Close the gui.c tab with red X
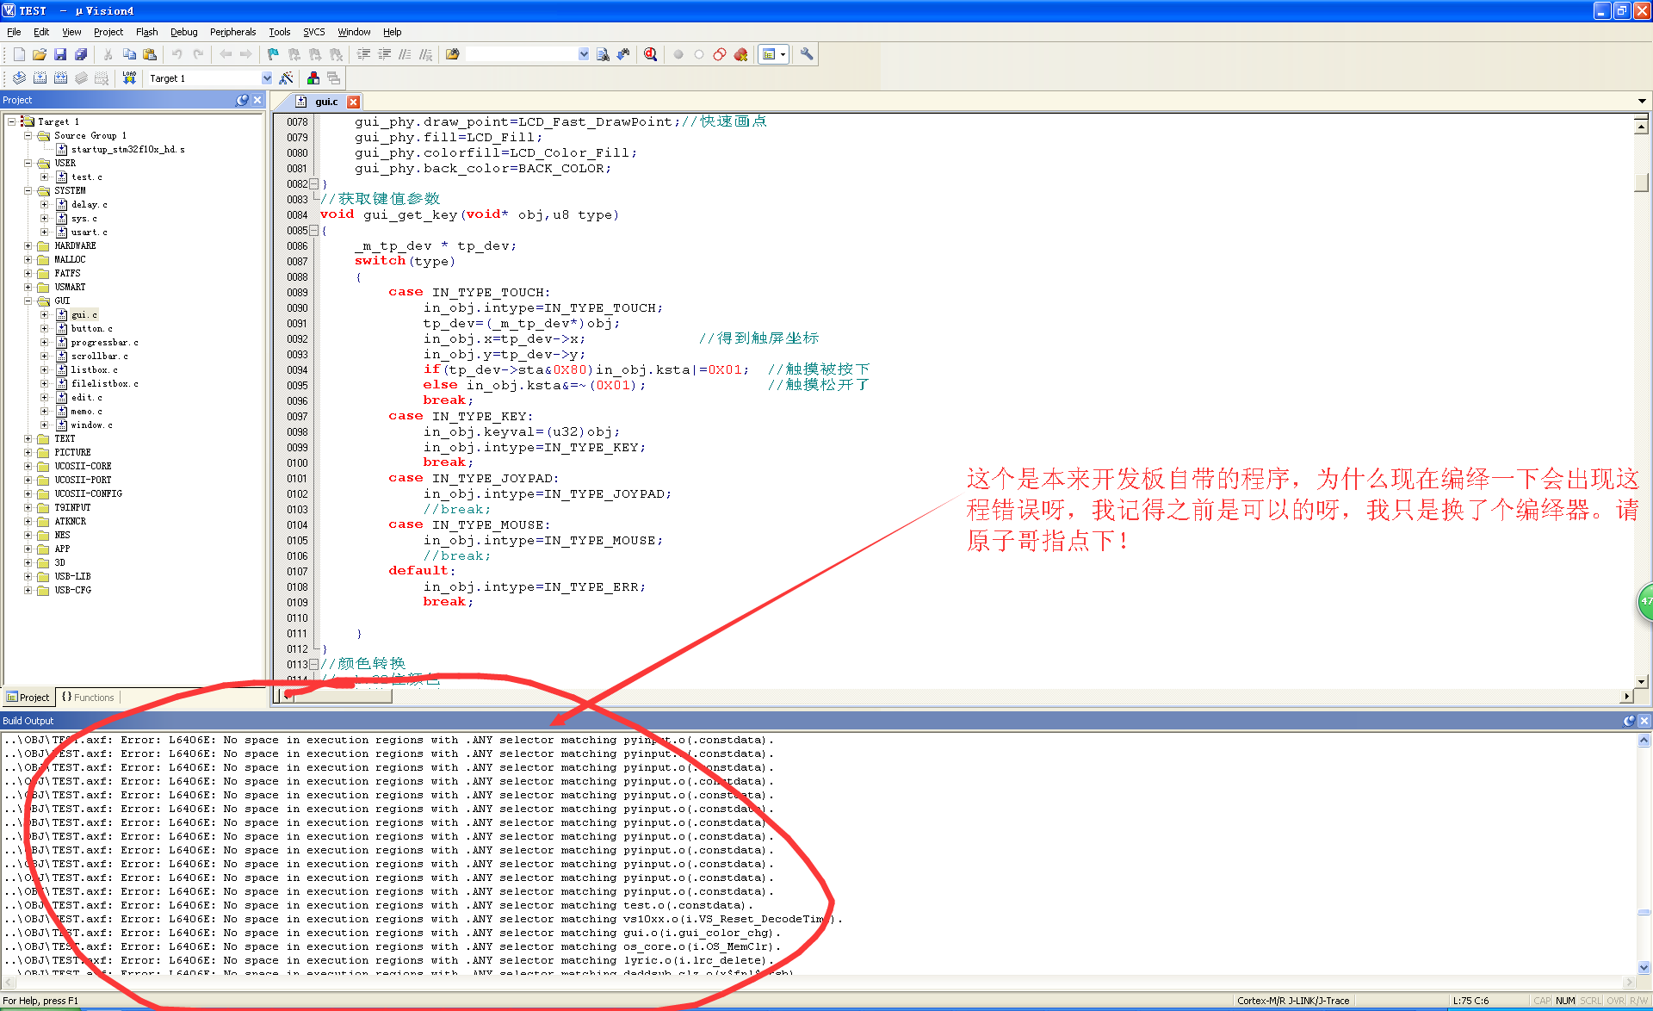 point(353,102)
